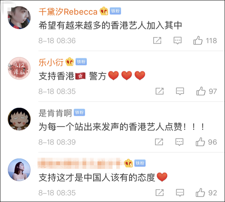Tap the crown badge beside 乐小衍

70,62
